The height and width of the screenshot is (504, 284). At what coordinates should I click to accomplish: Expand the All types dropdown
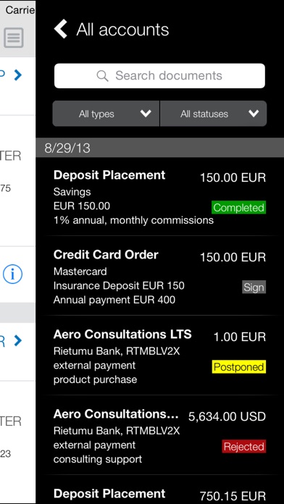(106, 114)
